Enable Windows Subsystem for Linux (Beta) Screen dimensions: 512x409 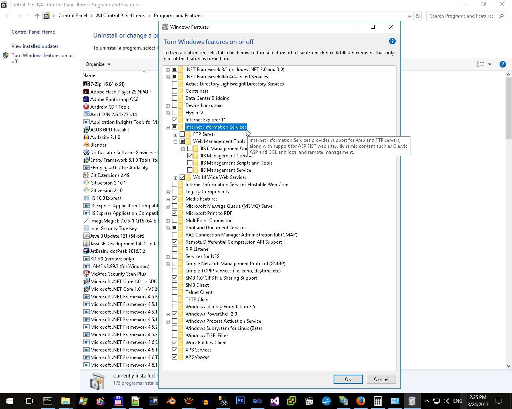(175, 328)
